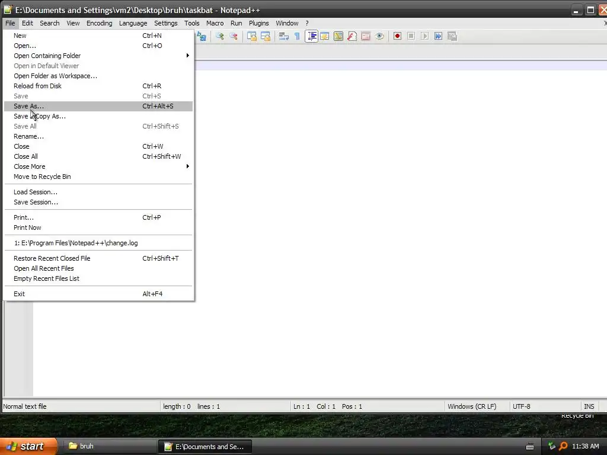This screenshot has width=607, height=455.
Task: Open the Plugins menu
Action: [258, 23]
